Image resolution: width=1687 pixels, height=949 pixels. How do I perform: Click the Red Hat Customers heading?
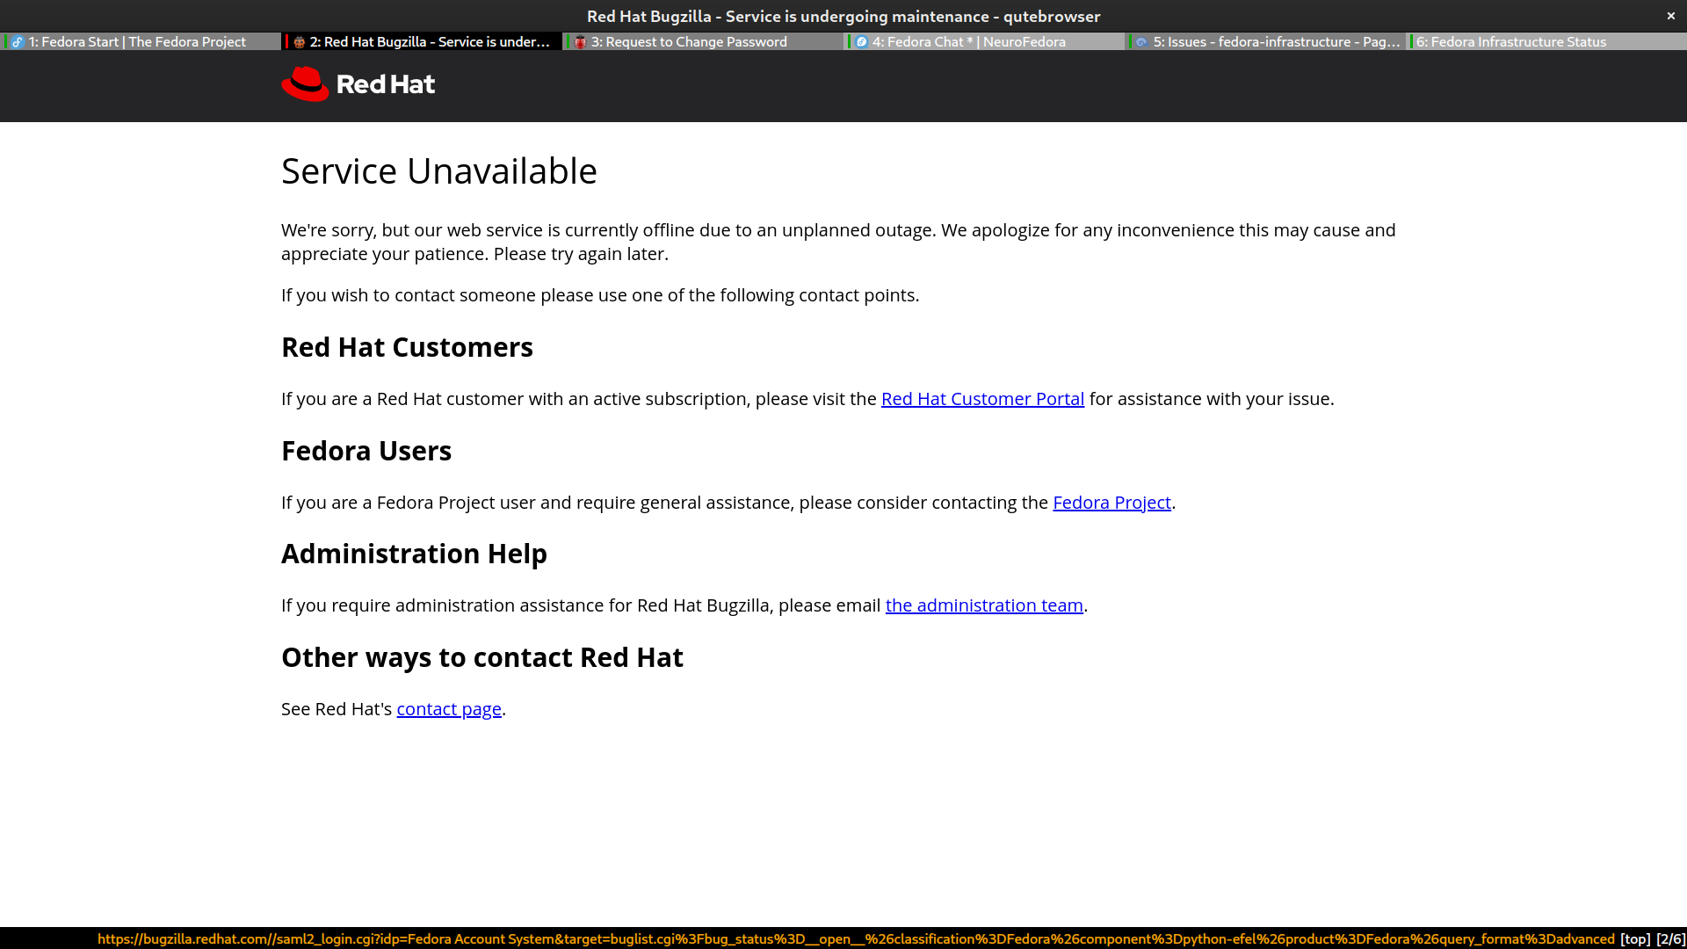point(407,347)
